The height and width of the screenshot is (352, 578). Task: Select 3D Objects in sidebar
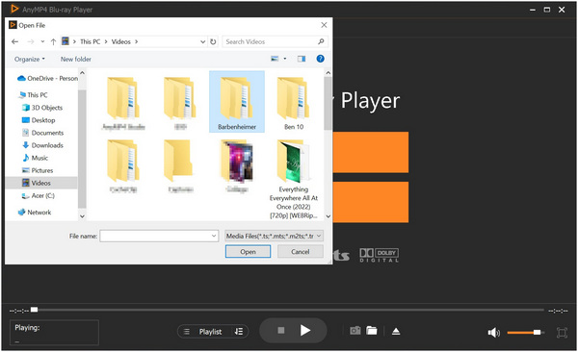tap(42, 108)
